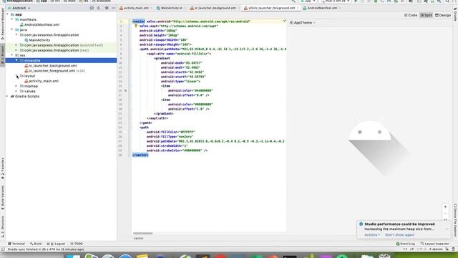Switch to MainActivity.kt editor tab
The height and width of the screenshot is (258, 458).
coord(171,8)
